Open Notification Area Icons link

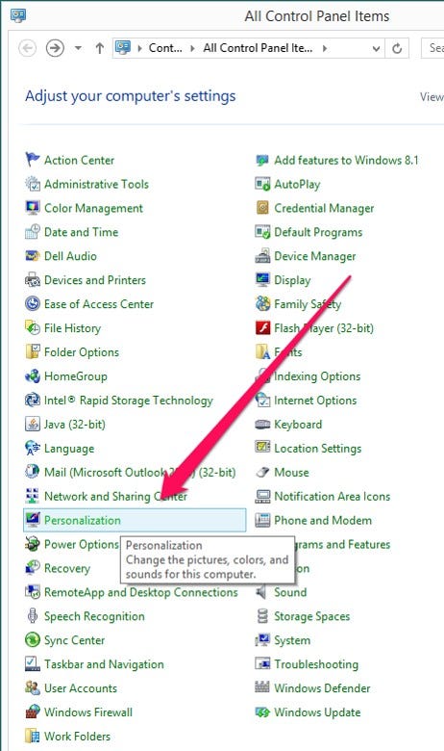(x=332, y=496)
